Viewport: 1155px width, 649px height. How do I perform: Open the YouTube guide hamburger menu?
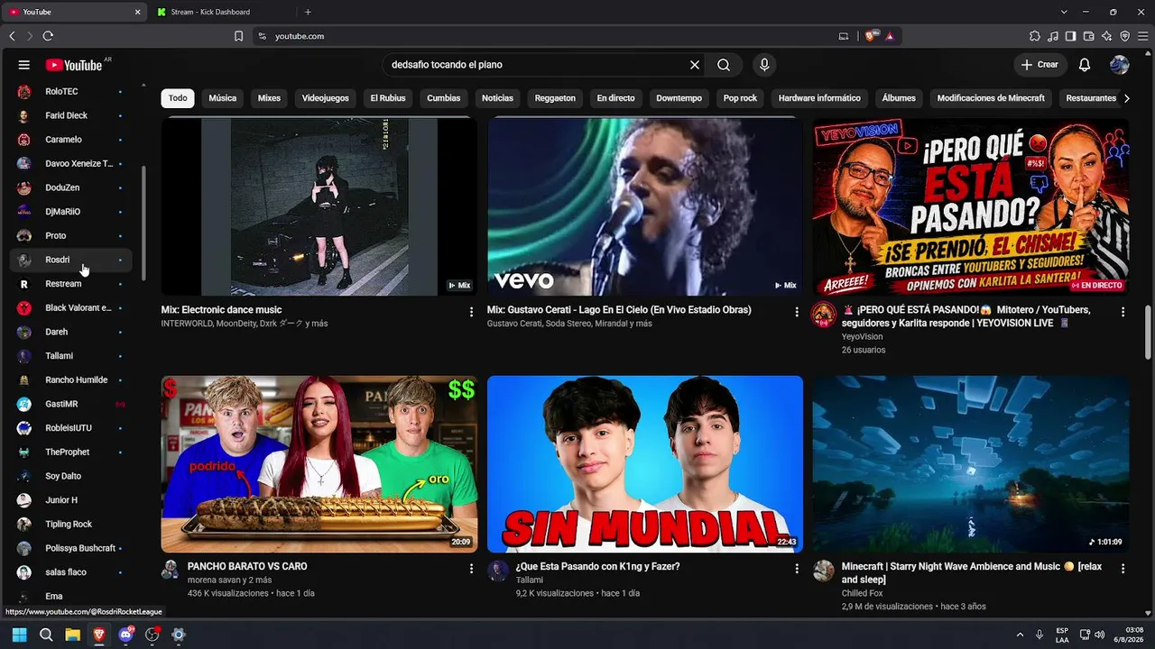(24, 65)
